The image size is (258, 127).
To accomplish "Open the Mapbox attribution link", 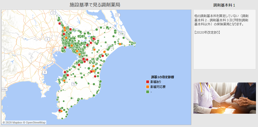I will (x=12, y=122).
